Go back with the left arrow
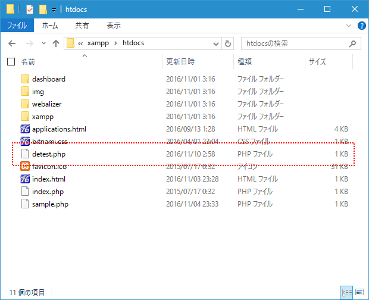 (x=12, y=43)
